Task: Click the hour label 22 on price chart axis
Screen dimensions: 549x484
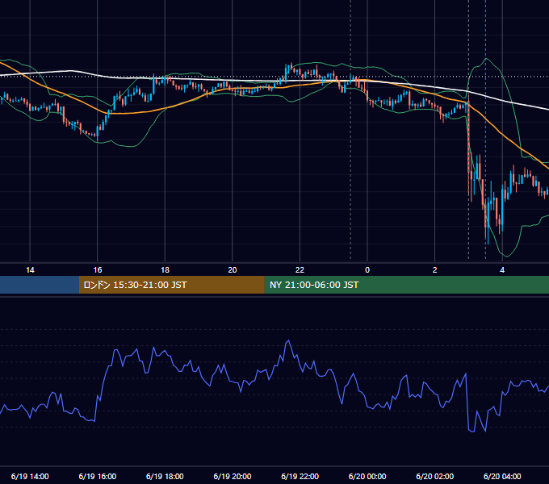Action: [x=300, y=270]
